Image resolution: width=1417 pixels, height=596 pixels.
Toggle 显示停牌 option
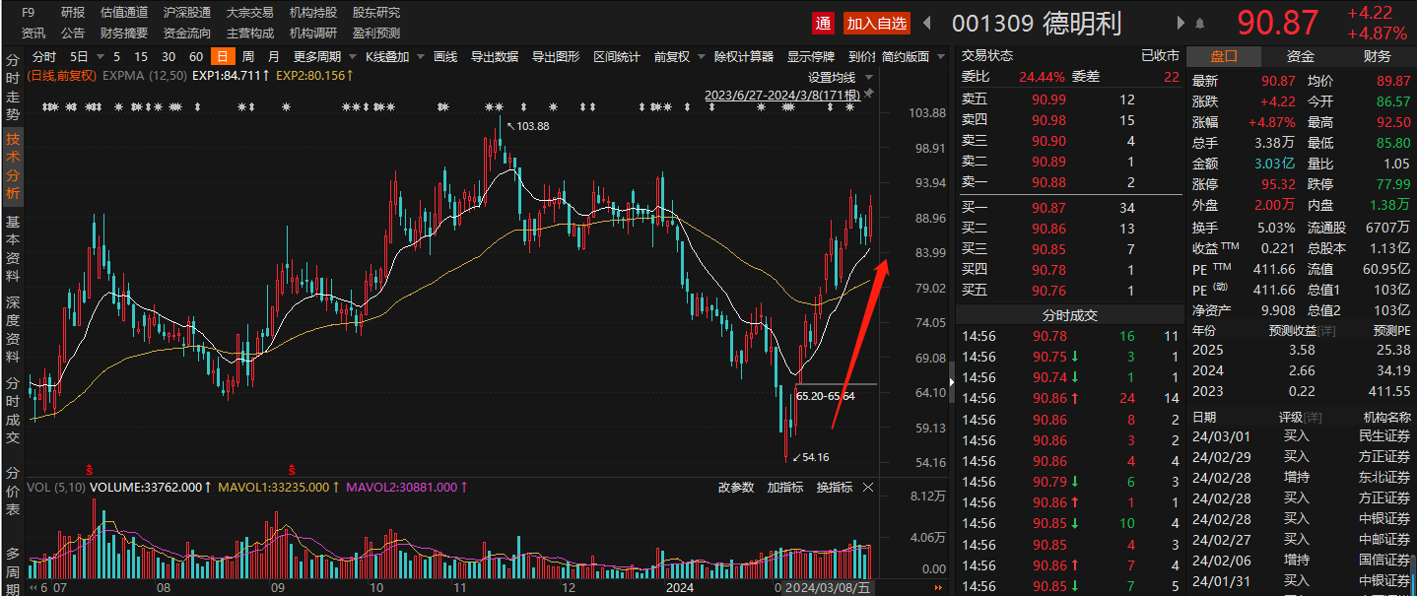(x=811, y=56)
